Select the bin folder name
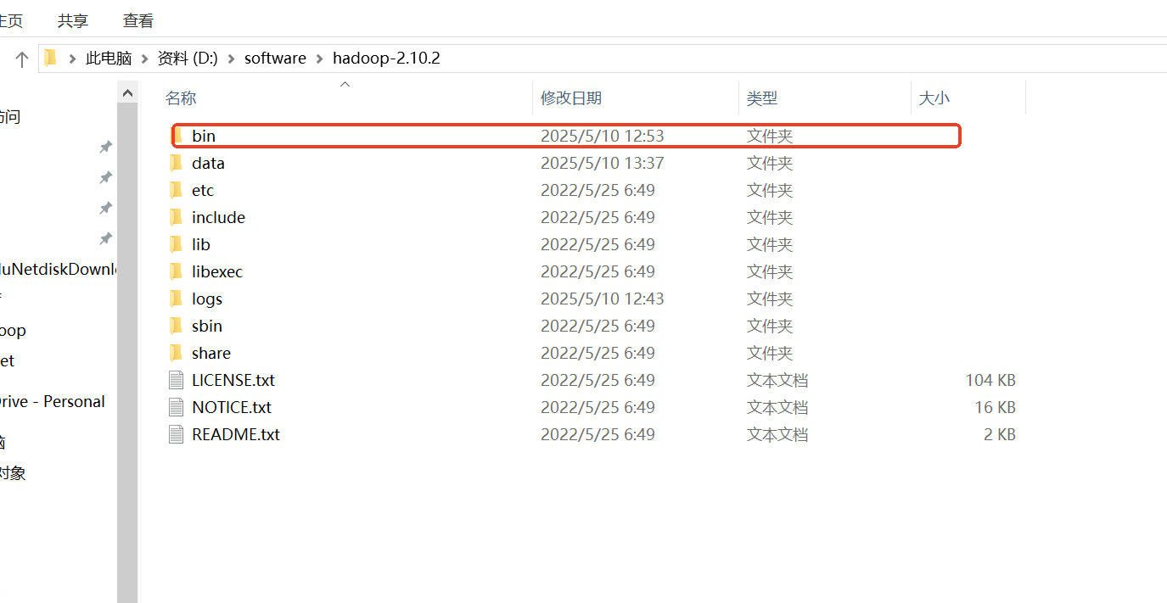The image size is (1167, 603). 204,136
